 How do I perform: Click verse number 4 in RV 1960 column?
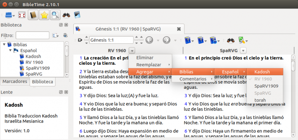81,104
